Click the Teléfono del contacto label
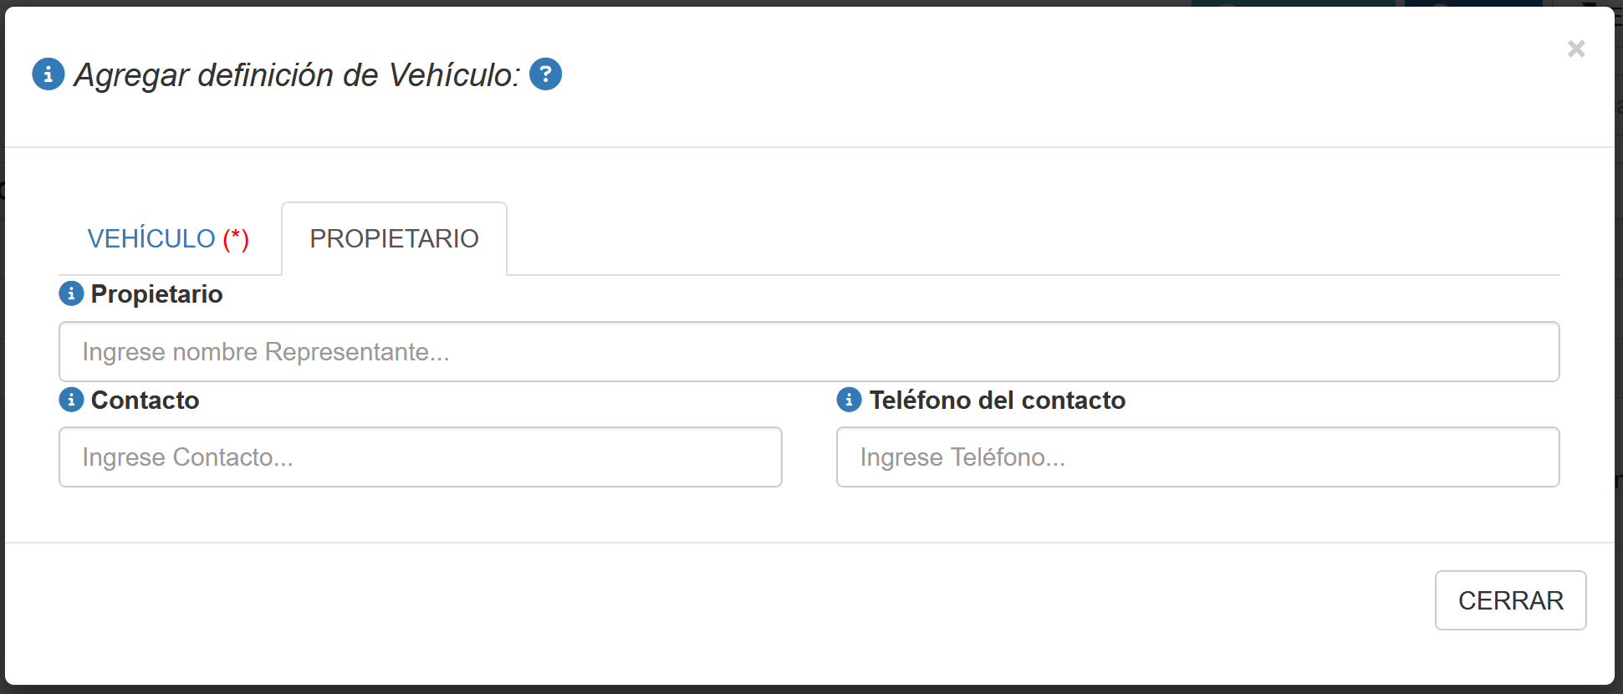 [997, 401]
